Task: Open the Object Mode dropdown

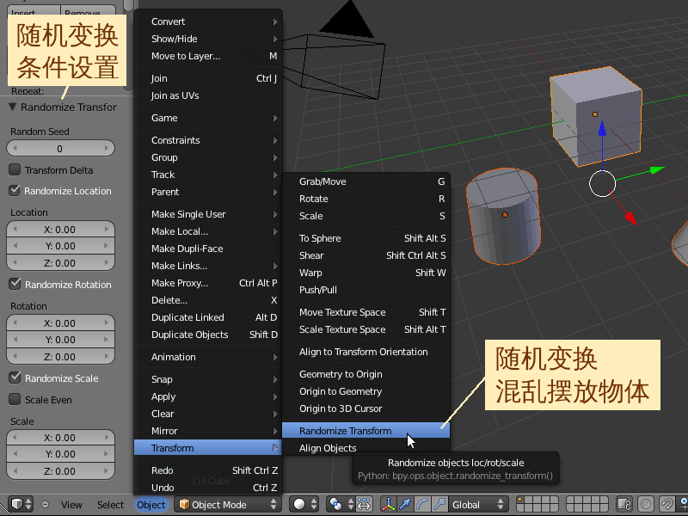Action: click(x=228, y=504)
